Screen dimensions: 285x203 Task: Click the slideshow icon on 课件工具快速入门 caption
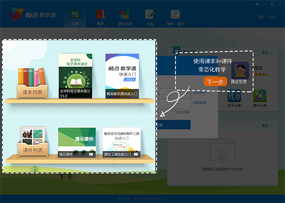point(136,154)
